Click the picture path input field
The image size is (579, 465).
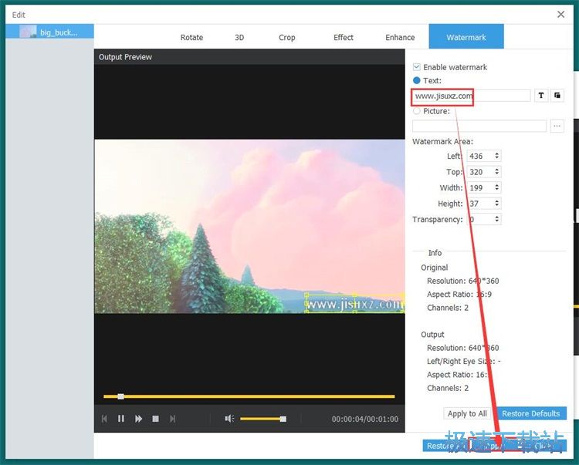tap(479, 126)
